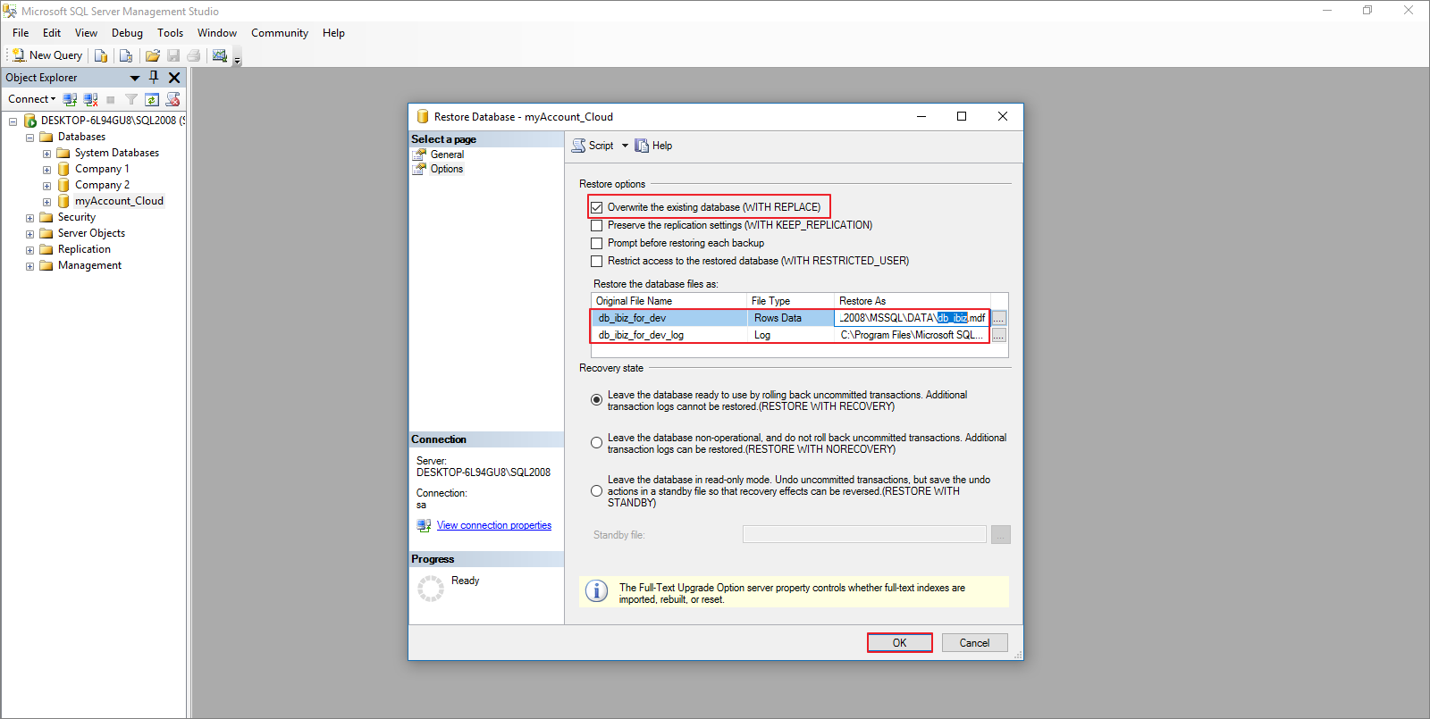The height and width of the screenshot is (719, 1430).
Task: Click the script-with-red-X icon in Object Explorer toolbar
Action: click(x=172, y=99)
